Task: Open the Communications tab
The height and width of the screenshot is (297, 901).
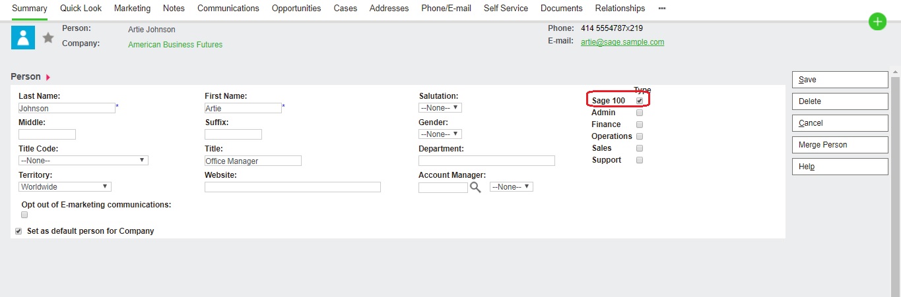Action: (228, 9)
